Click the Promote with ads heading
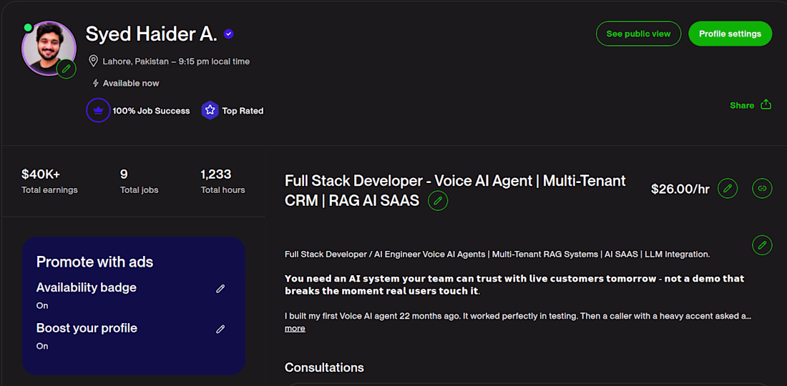Screen dimensions: 787x386 [95, 262]
